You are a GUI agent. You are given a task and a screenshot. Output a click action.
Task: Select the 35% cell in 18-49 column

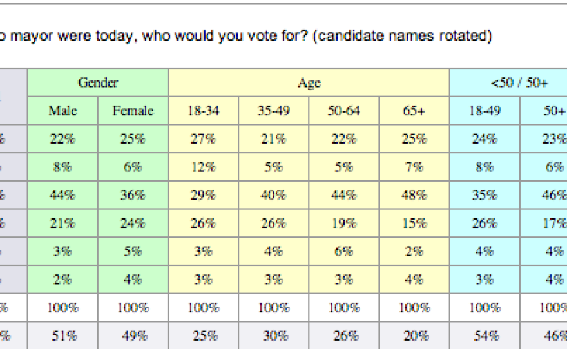pos(484,195)
